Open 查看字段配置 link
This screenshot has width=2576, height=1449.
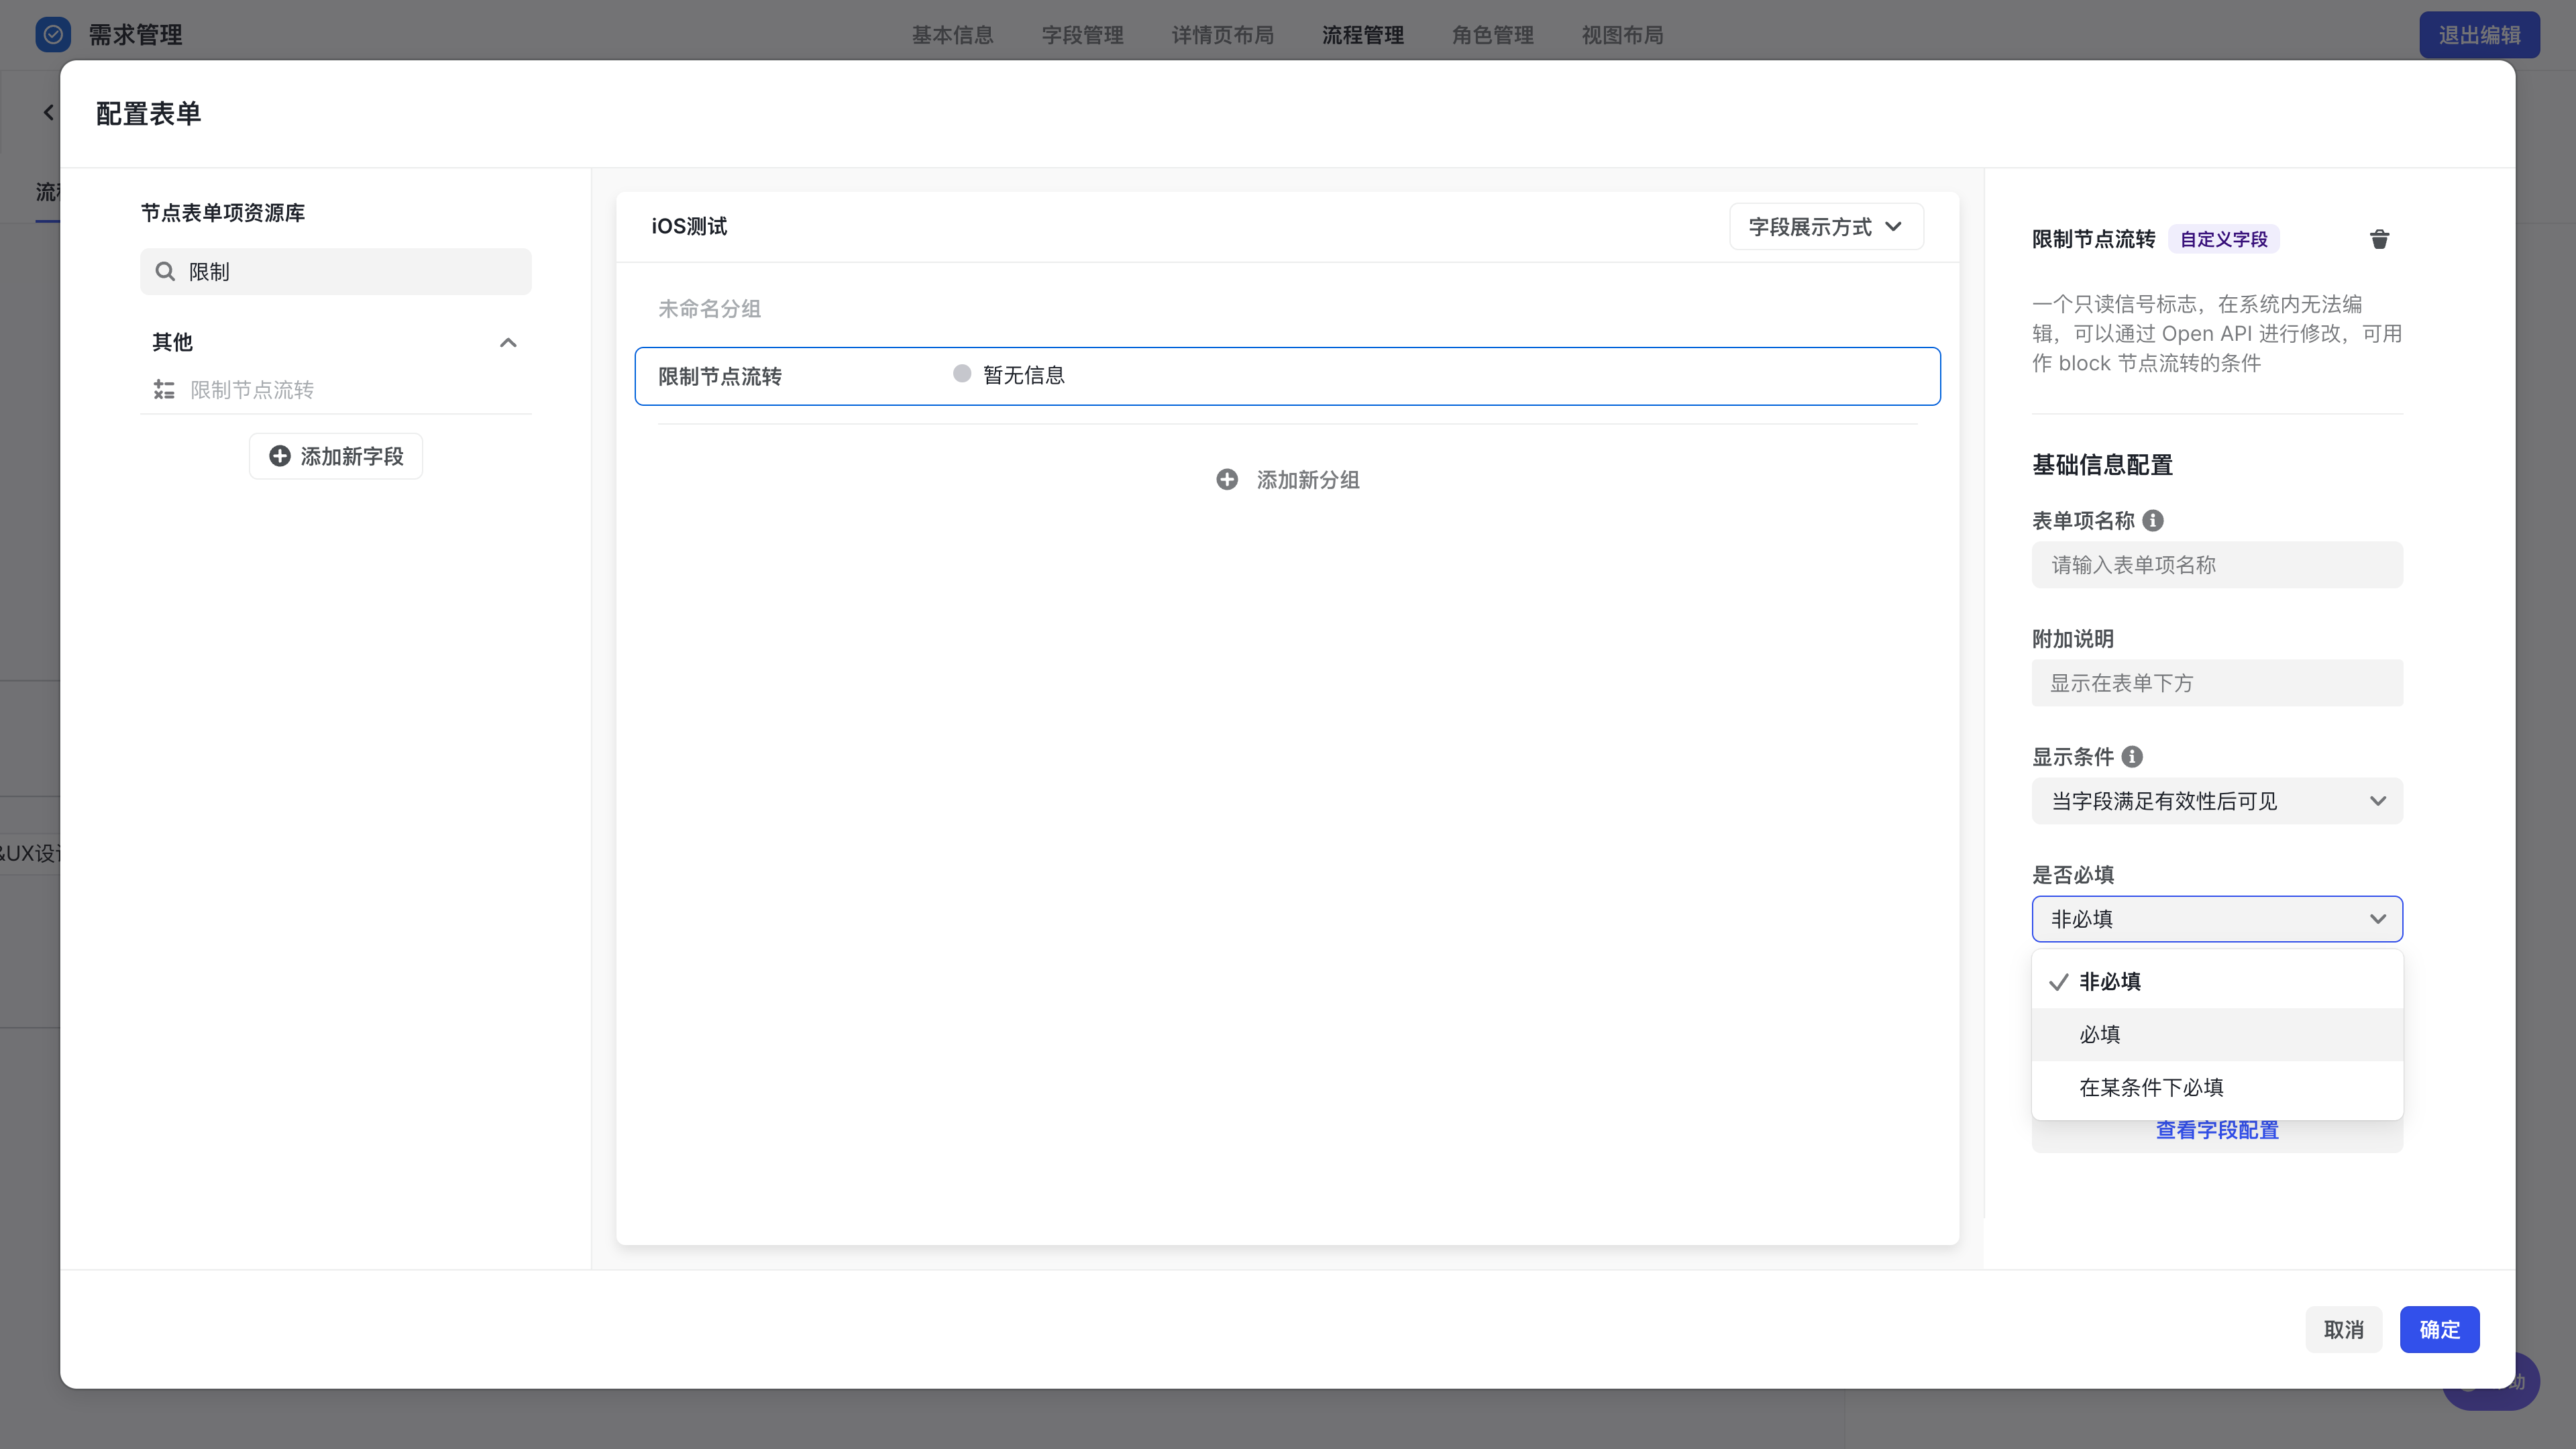2217,1130
